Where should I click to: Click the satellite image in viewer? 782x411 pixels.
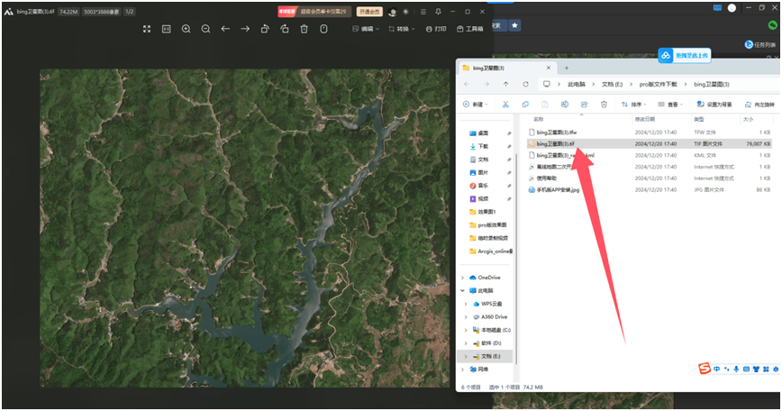tap(244, 228)
